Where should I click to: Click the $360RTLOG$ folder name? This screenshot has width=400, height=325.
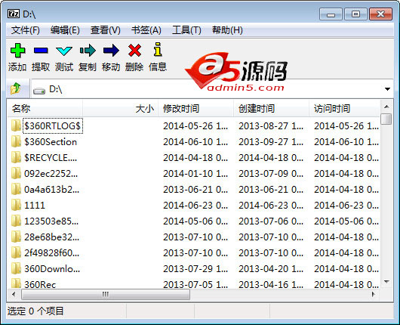53,125
